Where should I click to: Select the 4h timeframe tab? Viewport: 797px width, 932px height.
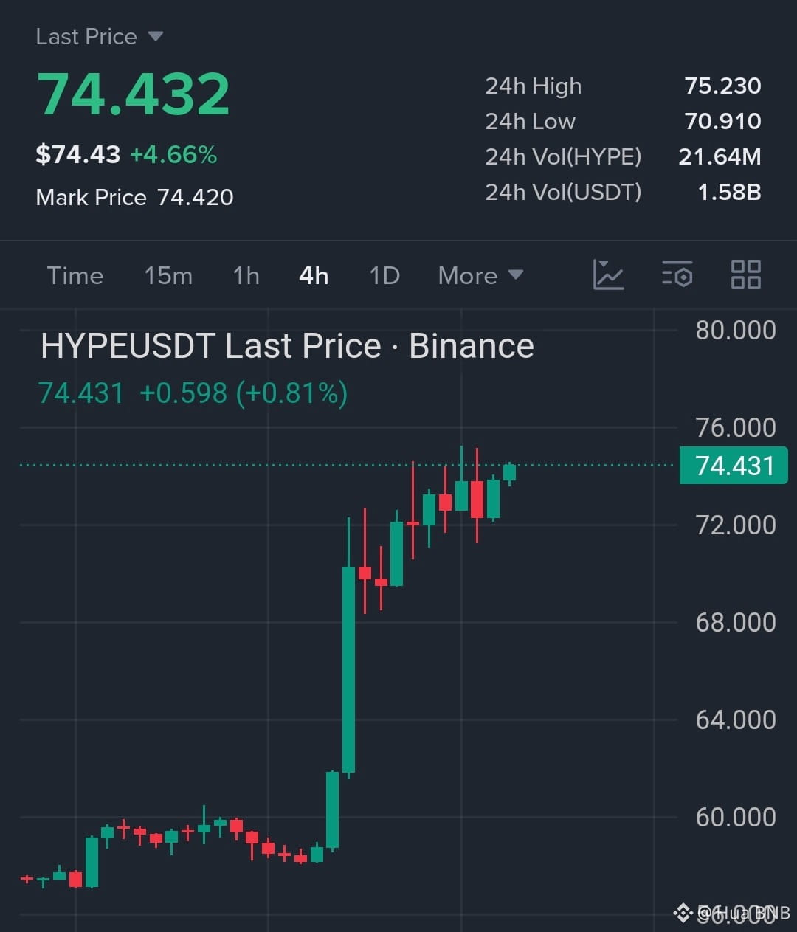tap(314, 275)
